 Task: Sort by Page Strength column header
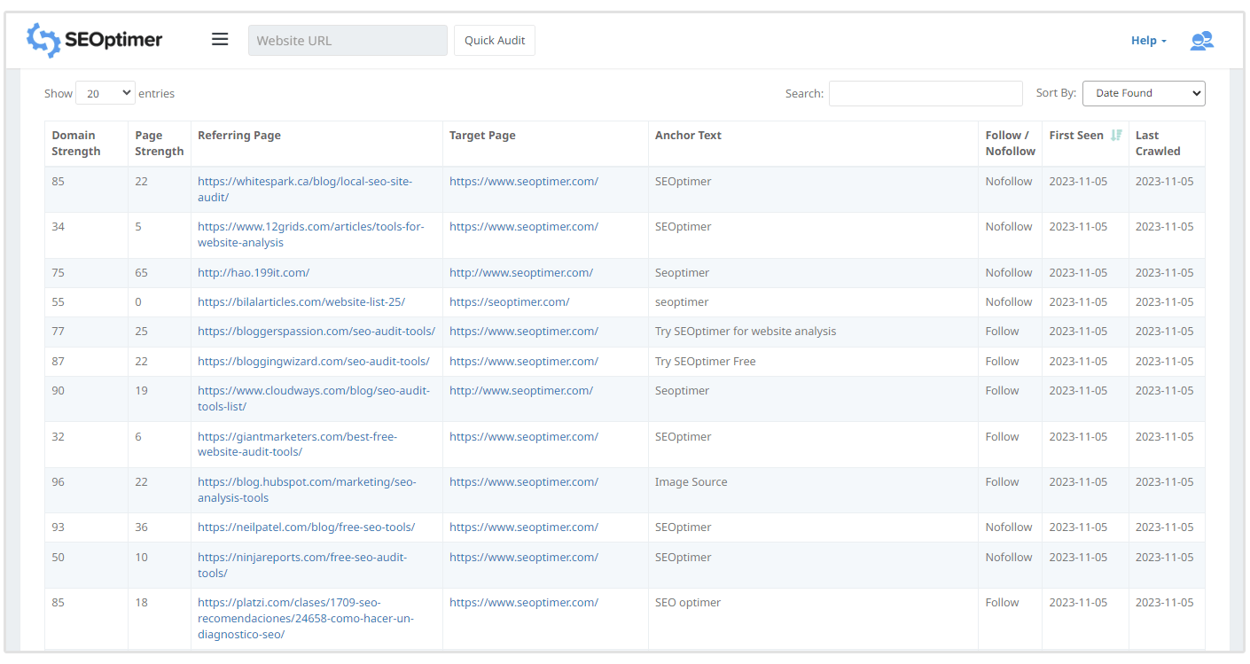[x=159, y=144]
